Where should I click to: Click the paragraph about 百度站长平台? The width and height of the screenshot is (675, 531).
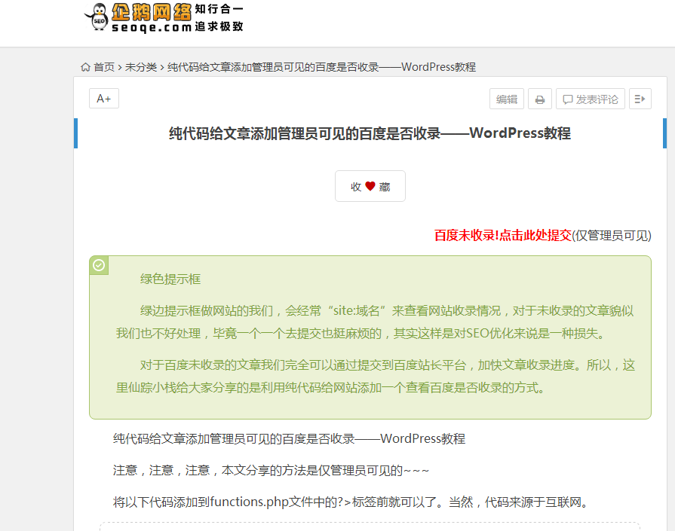[x=374, y=377]
